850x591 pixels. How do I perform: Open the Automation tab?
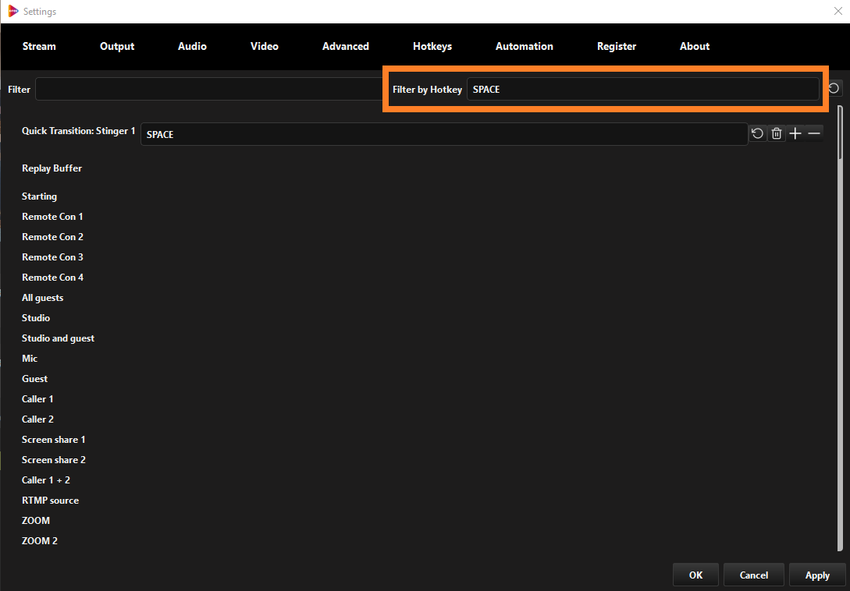pyautogui.click(x=525, y=46)
